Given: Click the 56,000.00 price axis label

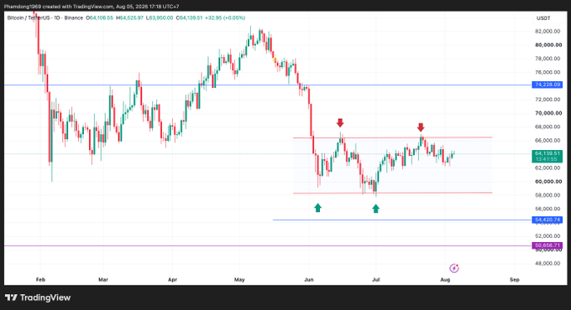Looking at the screenshot, I should [x=547, y=209].
